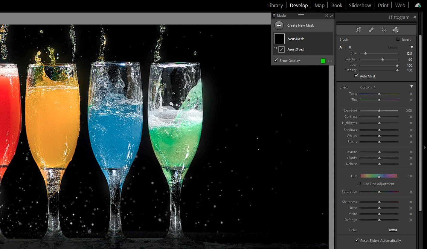Screen dimensions: 427x249
Task: Select brush B
Action: 350,47
